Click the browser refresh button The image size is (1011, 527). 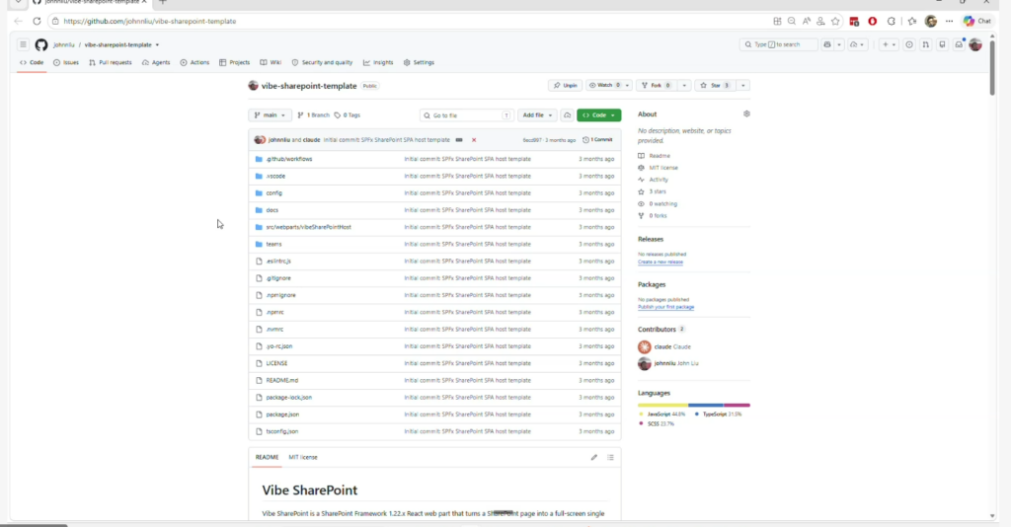coord(37,22)
